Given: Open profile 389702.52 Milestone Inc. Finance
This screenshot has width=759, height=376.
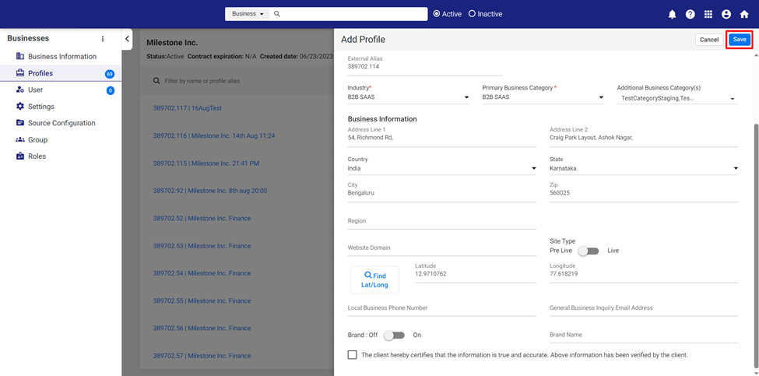Looking at the screenshot, I should point(202,218).
